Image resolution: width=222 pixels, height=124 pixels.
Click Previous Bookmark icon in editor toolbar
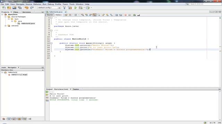[103, 15]
